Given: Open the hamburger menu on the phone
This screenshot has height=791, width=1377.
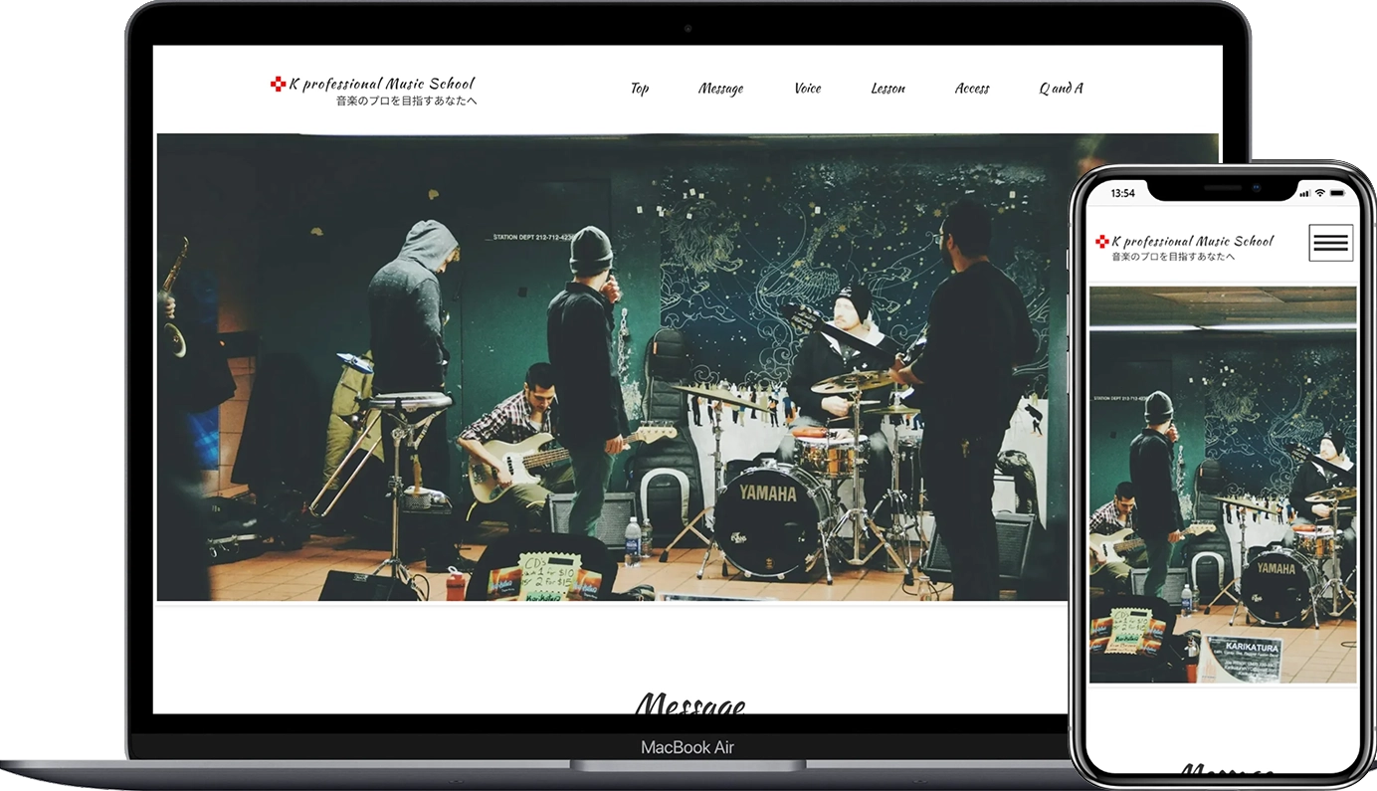Looking at the screenshot, I should (x=1330, y=243).
